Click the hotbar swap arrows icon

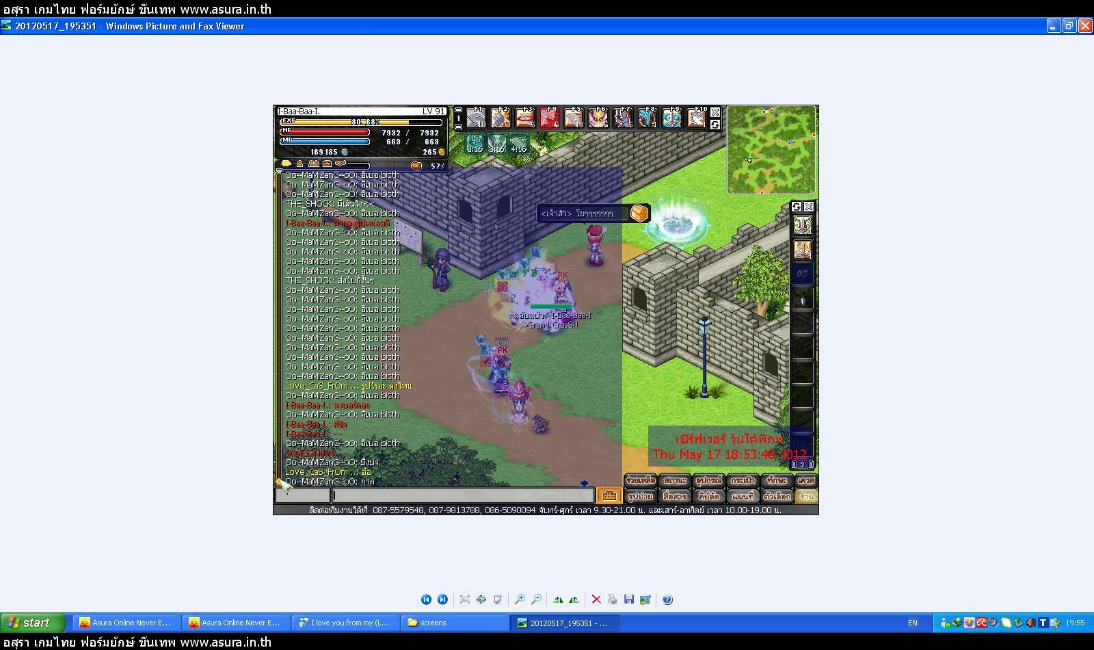click(x=715, y=125)
